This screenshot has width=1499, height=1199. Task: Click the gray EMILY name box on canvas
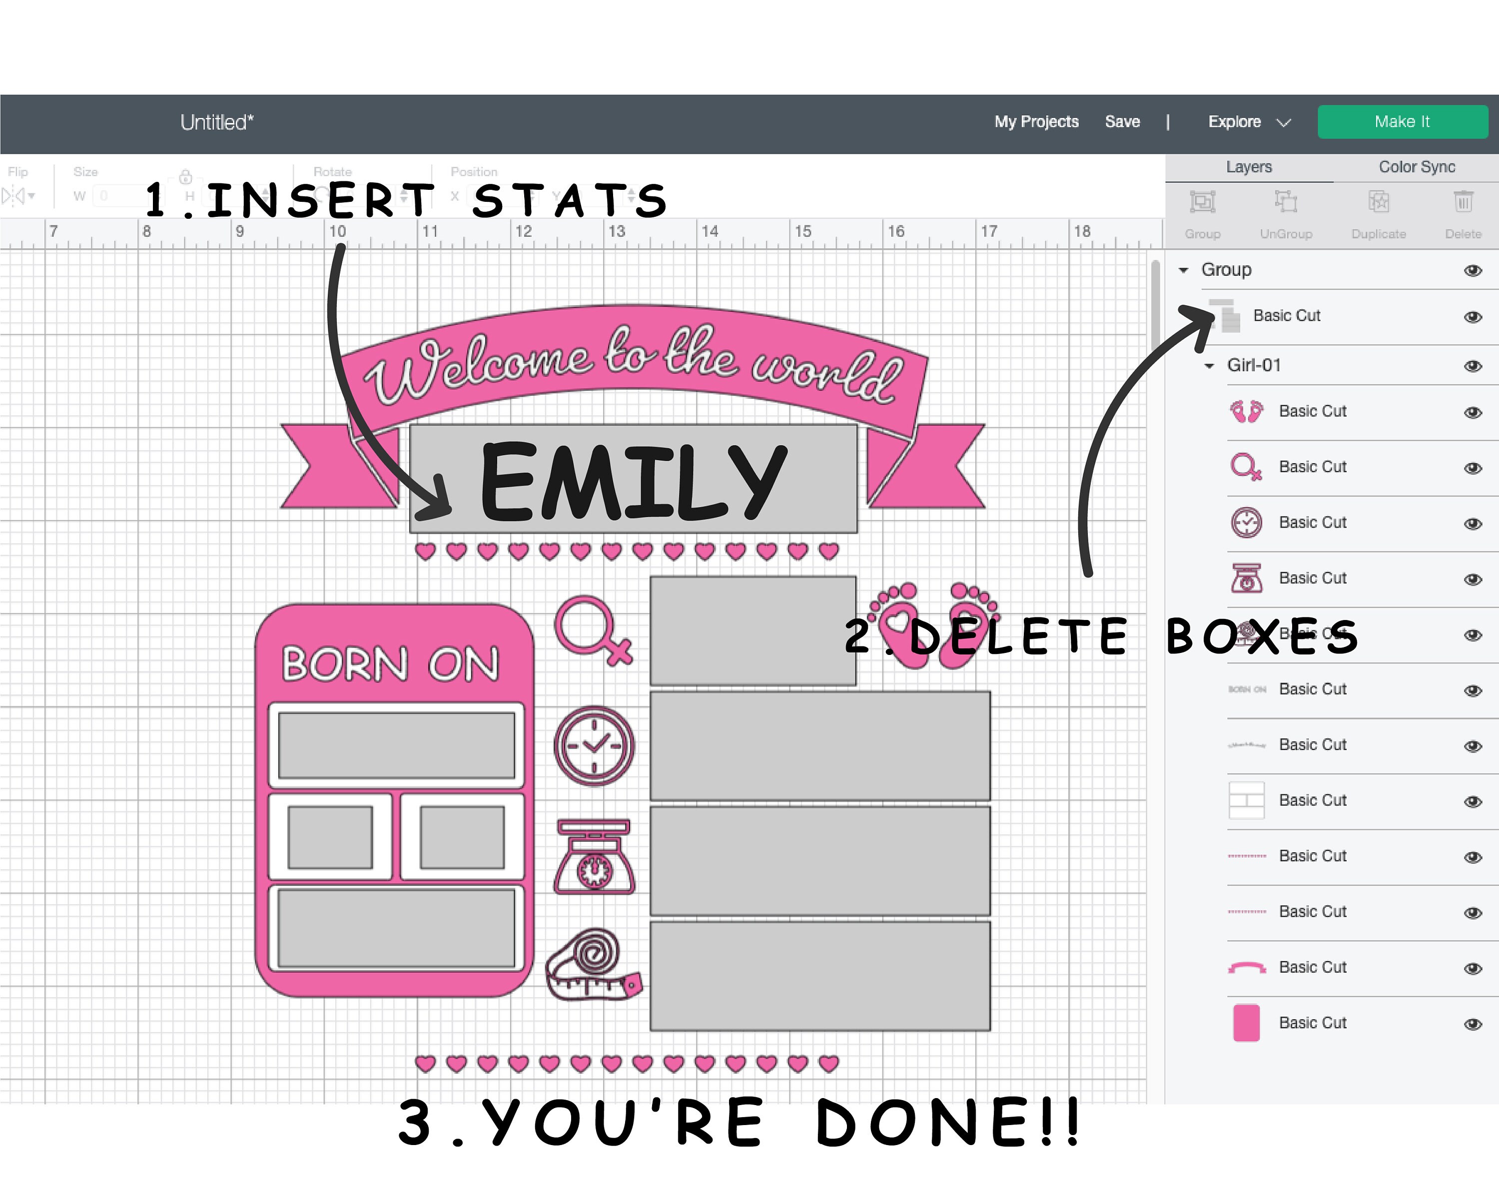(x=633, y=479)
